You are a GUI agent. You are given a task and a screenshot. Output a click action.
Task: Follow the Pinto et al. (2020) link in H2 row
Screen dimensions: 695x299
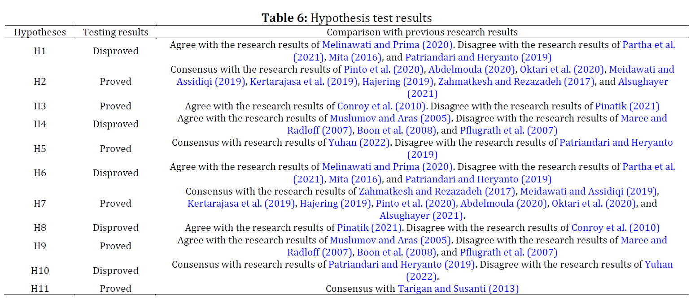click(384, 69)
